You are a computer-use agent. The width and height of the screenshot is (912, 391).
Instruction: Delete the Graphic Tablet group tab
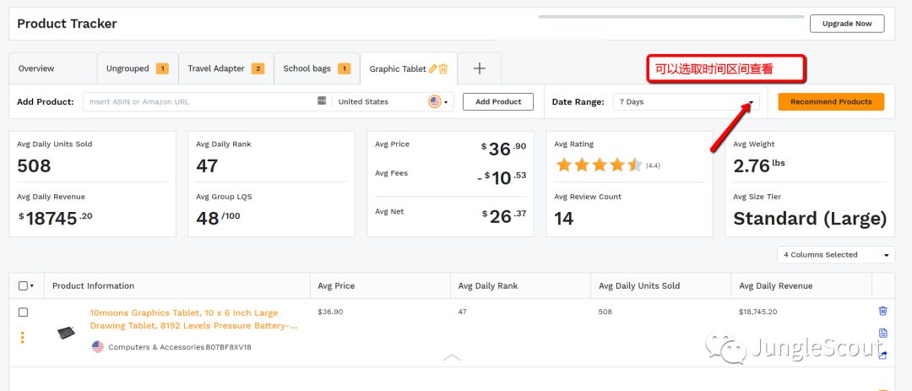click(x=443, y=68)
